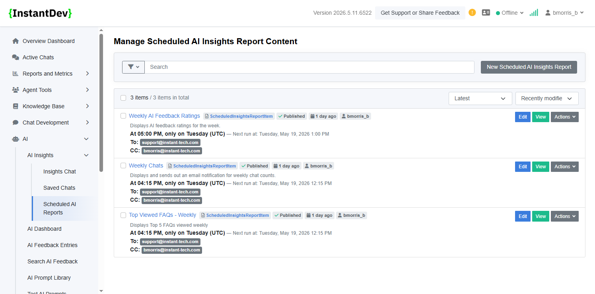The width and height of the screenshot is (595, 294).
Task: Open the Weekly Chats title link
Action: [146, 165]
